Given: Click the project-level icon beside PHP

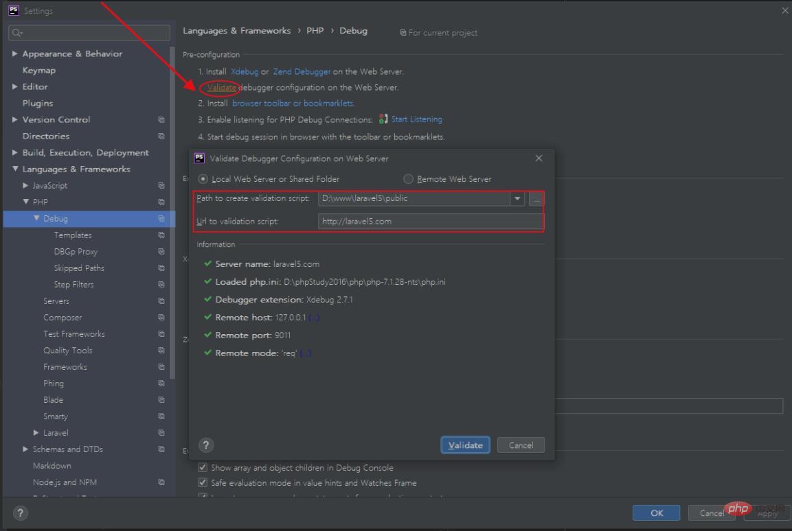Looking at the screenshot, I should pos(161,202).
